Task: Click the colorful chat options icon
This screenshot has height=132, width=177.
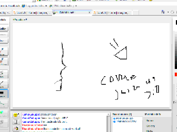Action: pyautogui.click(x=16, y=128)
